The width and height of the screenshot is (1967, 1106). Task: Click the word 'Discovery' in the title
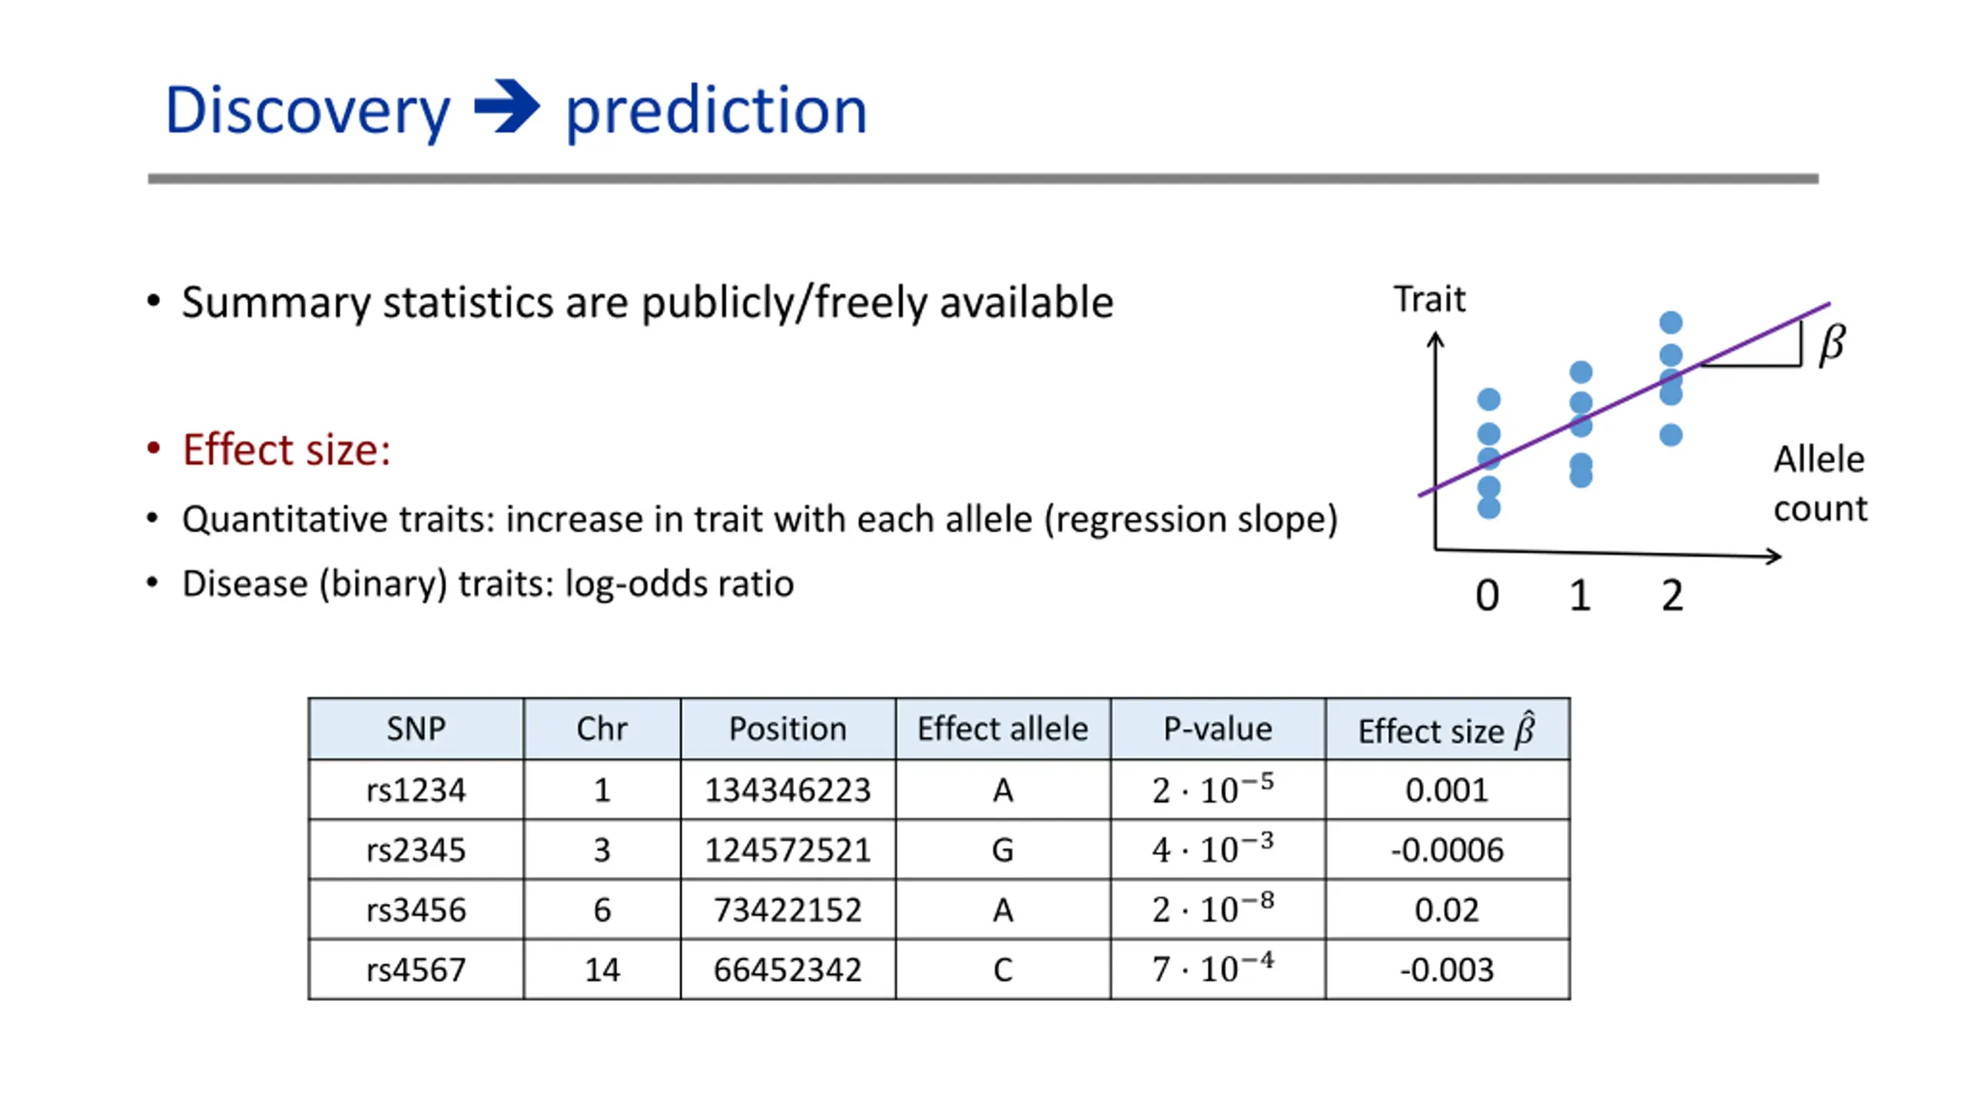tap(307, 111)
